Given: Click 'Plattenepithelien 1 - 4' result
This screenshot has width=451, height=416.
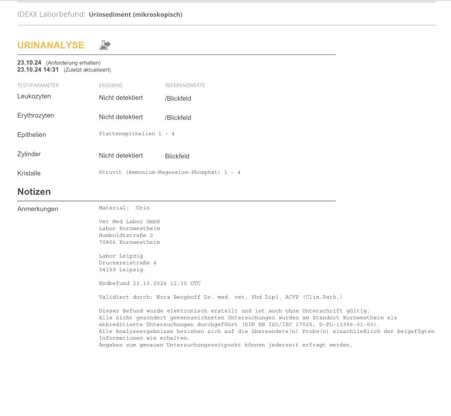Looking at the screenshot, I should coord(137,134).
